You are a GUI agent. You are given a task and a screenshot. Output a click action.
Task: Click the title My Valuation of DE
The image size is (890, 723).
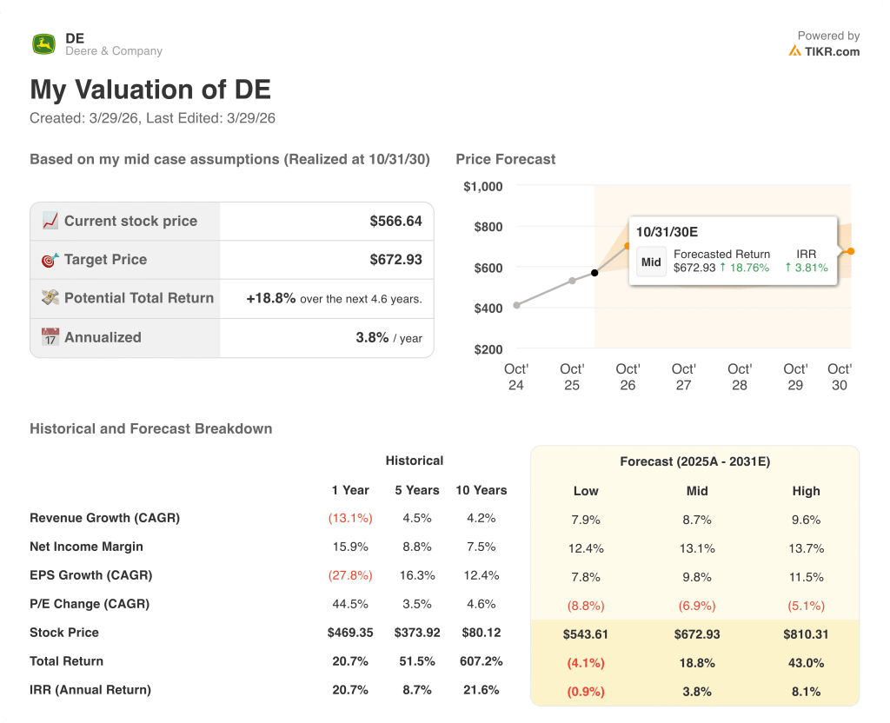pos(150,90)
